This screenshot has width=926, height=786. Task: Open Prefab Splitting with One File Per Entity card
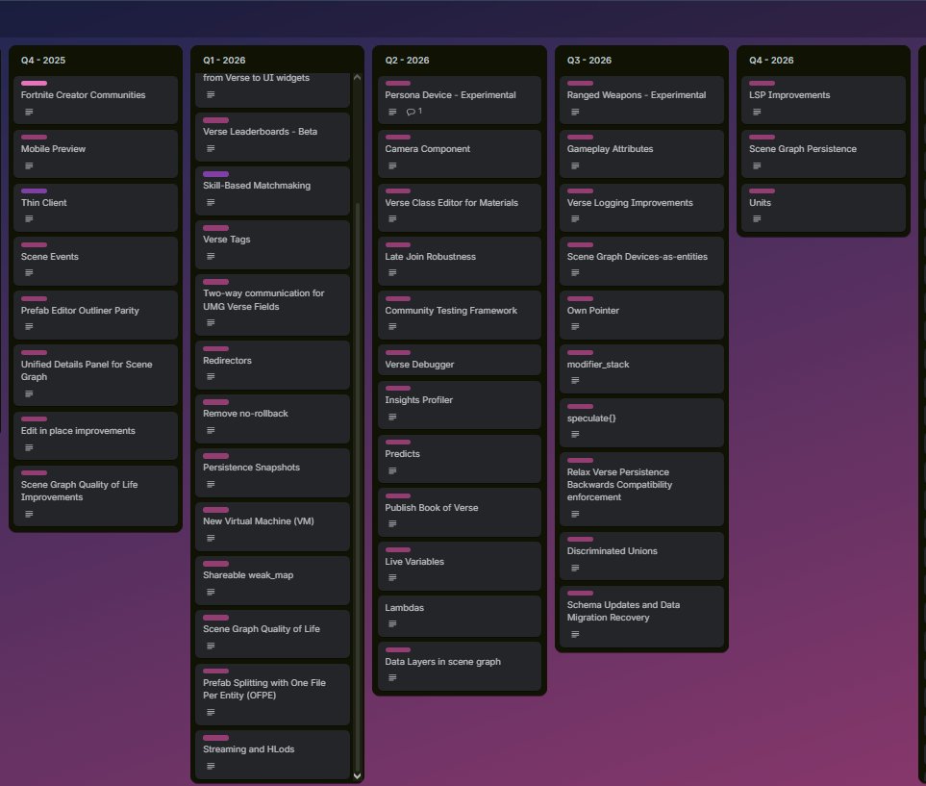(x=272, y=695)
